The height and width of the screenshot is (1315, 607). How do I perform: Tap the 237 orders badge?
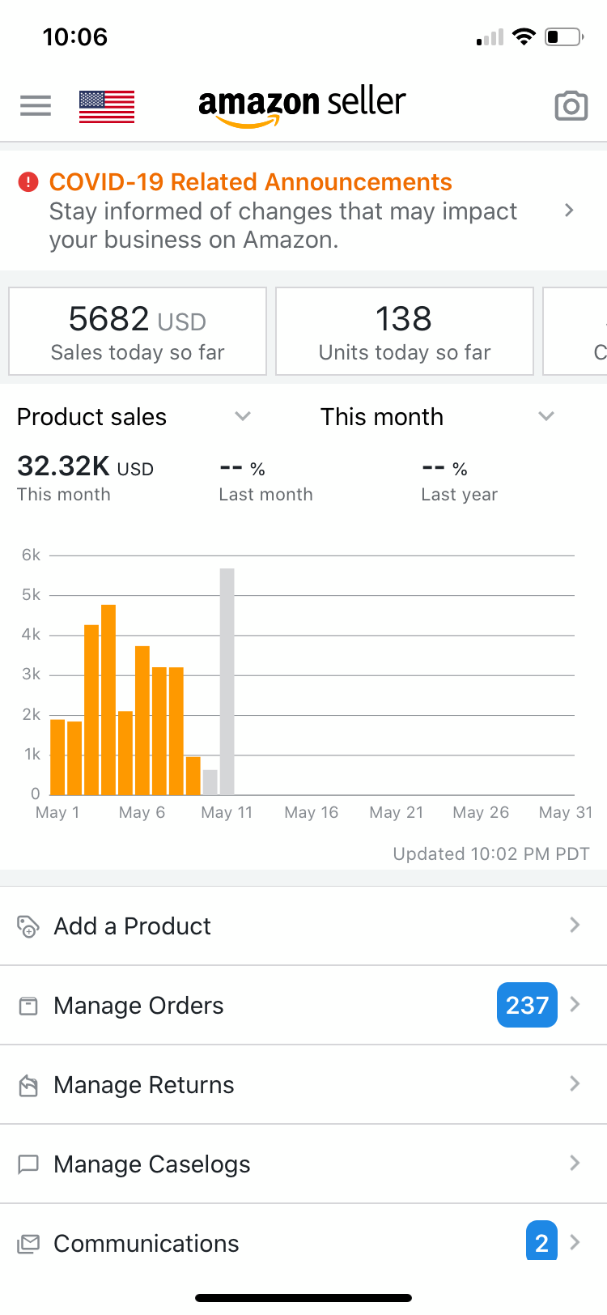(x=527, y=1005)
